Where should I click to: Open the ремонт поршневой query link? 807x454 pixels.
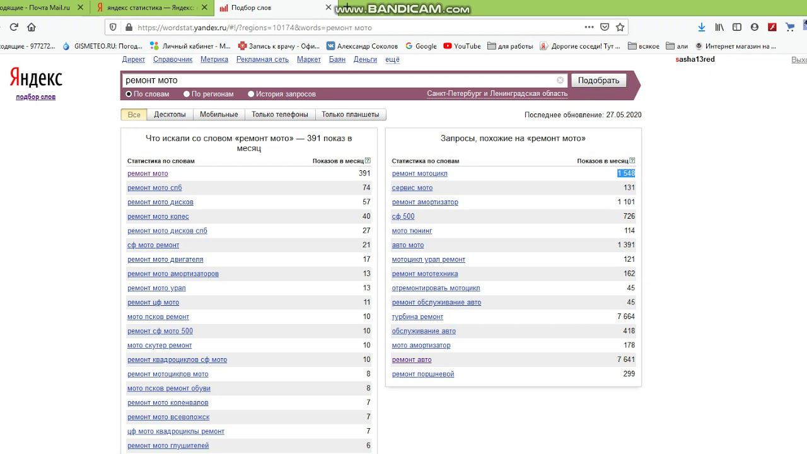pyautogui.click(x=423, y=374)
